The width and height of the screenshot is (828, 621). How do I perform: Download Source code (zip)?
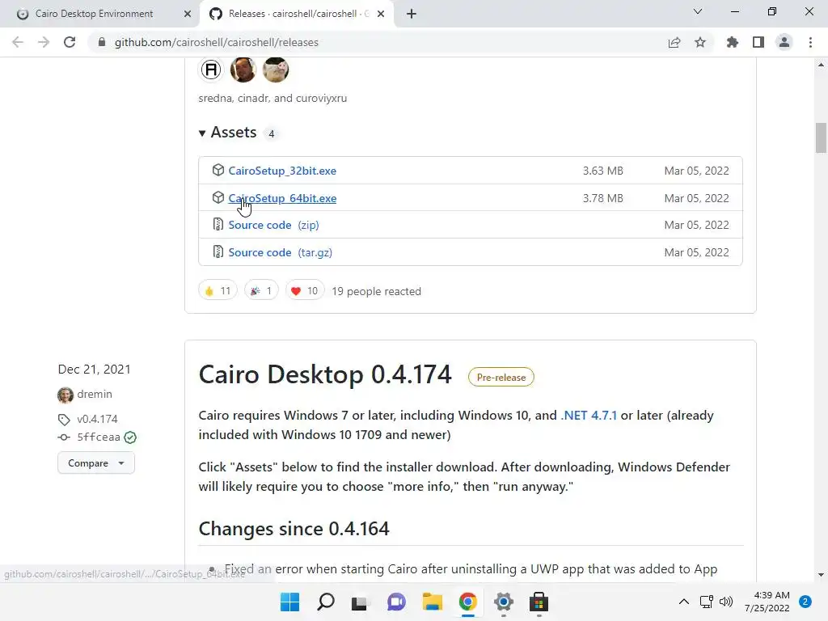click(x=273, y=225)
